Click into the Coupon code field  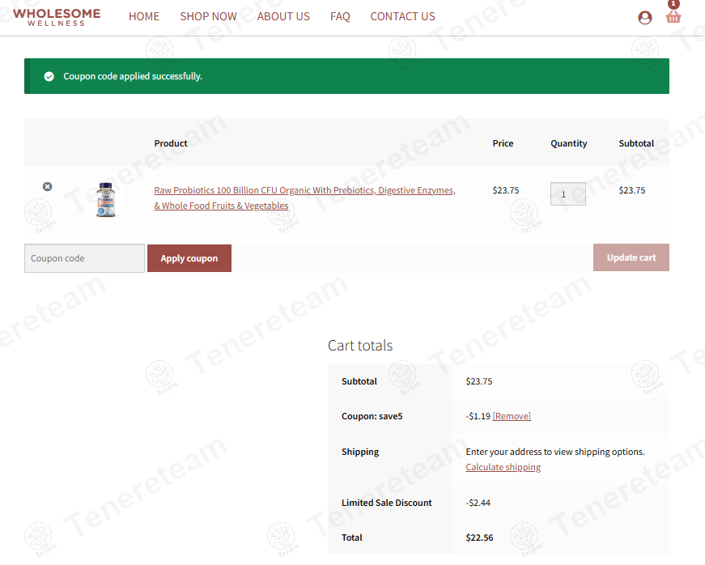tap(84, 258)
